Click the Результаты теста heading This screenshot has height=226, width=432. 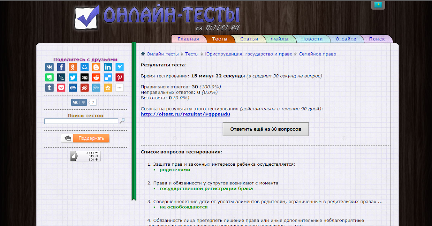pyautogui.click(x=164, y=65)
